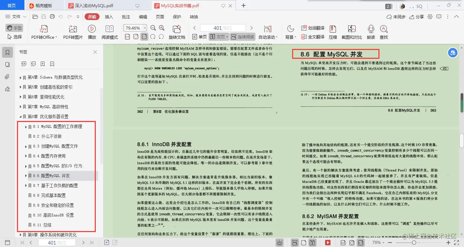The image size is (464, 247).
Task: Expand 8.5 配置MySQL 的I/O 行为 bookmark
Action: coord(26,166)
